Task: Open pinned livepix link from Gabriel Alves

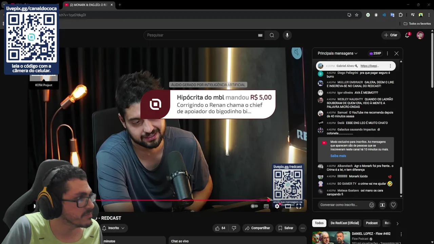Action: coord(370,66)
